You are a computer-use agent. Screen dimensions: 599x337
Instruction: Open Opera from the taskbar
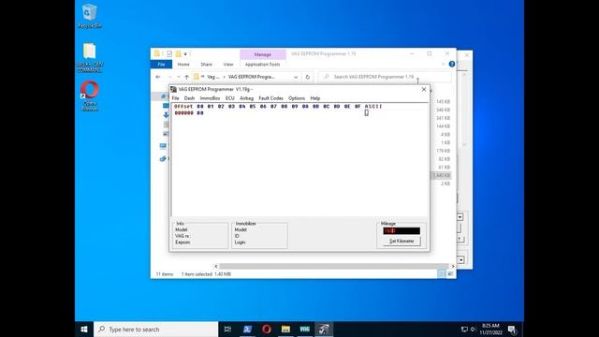point(267,330)
